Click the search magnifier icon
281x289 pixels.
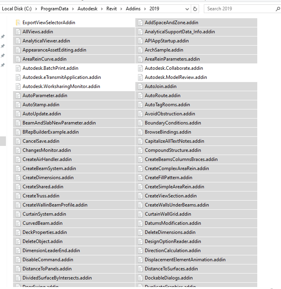[x=277, y=9]
